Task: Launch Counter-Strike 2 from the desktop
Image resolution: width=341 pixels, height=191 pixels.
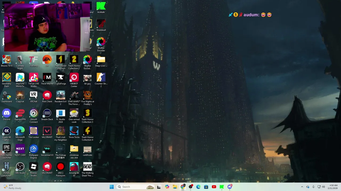Action: (x=101, y=80)
